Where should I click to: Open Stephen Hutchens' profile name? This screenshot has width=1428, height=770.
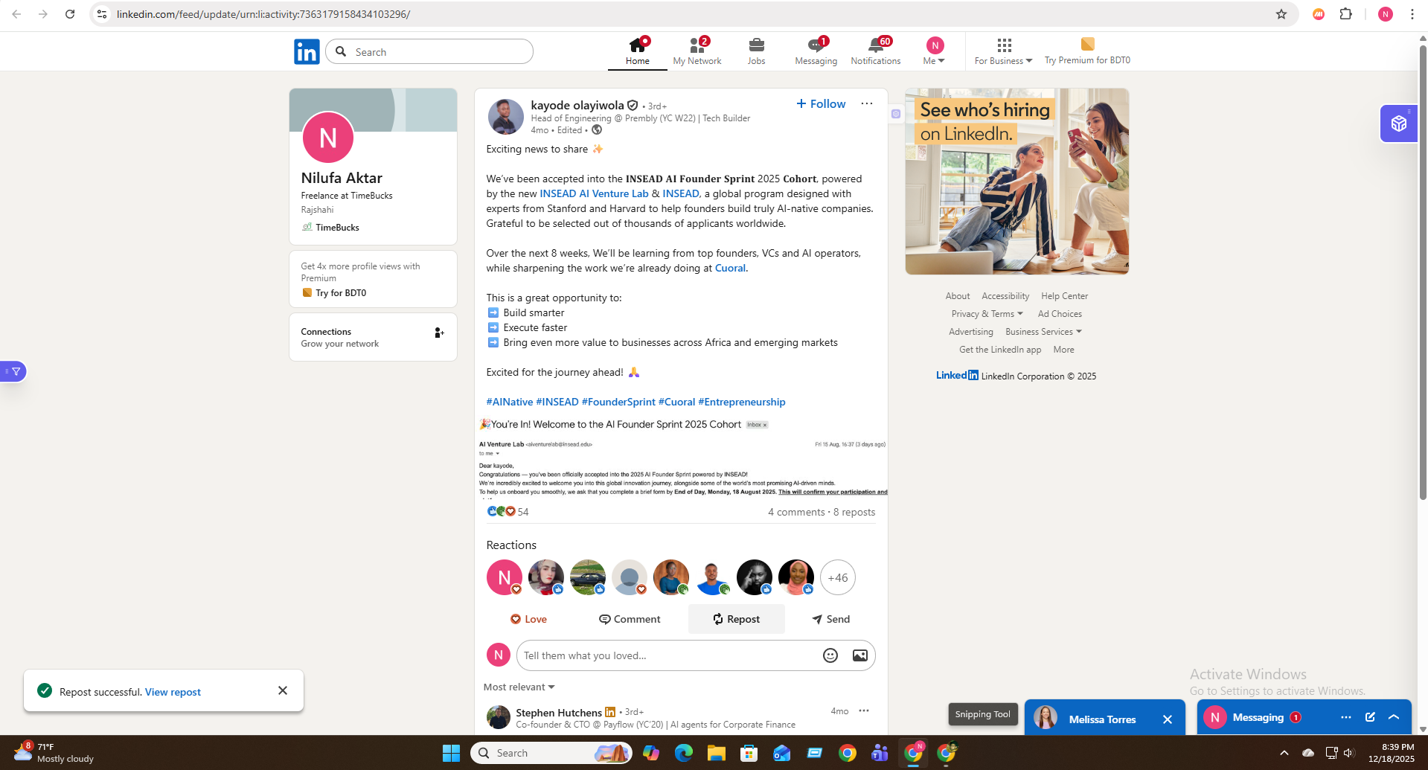(x=559, y=712)
